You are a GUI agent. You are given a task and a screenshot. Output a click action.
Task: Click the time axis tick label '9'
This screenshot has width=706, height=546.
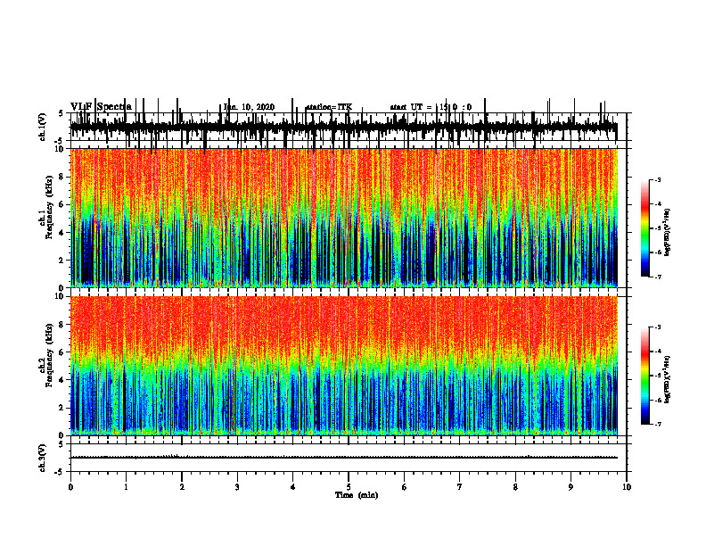(x=571, y=487)
